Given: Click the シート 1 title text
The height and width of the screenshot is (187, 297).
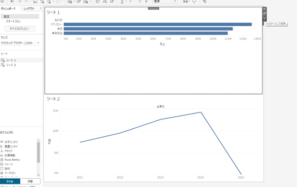Looking at the screenshot, I should (x=53, y=12).
